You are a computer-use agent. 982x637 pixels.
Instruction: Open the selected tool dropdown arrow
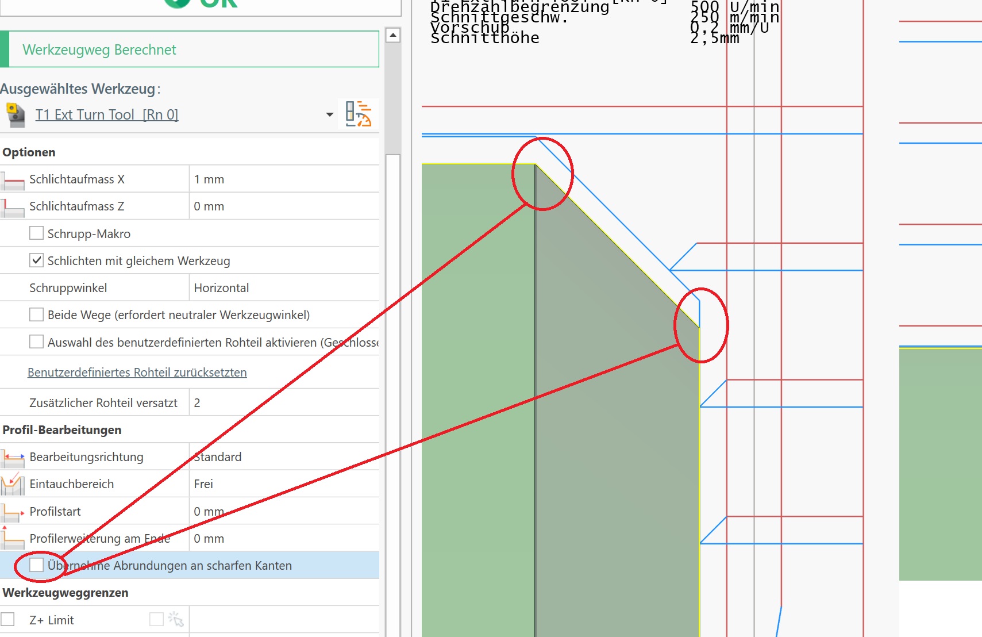pos(330,114)
